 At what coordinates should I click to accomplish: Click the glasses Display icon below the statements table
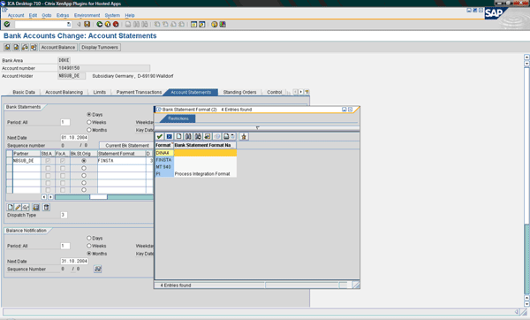(x=26, y=207)
